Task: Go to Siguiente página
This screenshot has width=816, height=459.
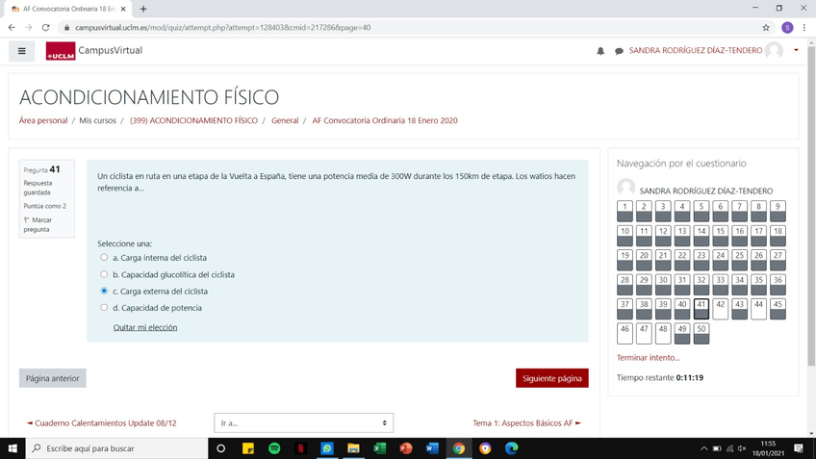Action: click(552, 378)
